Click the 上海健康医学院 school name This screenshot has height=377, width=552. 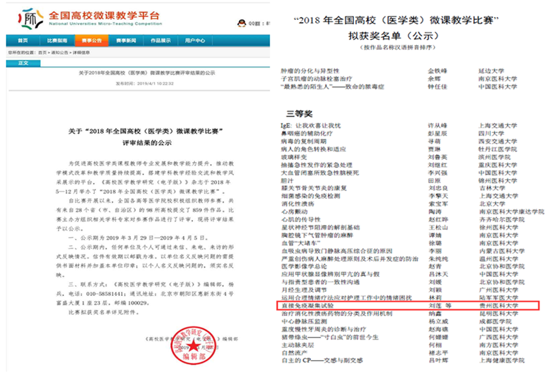click(x=502, y=361)
